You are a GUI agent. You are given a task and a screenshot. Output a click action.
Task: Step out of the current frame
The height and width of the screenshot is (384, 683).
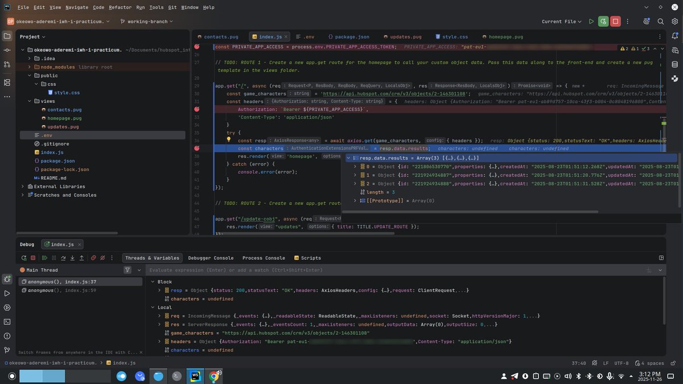pos(81,258)
